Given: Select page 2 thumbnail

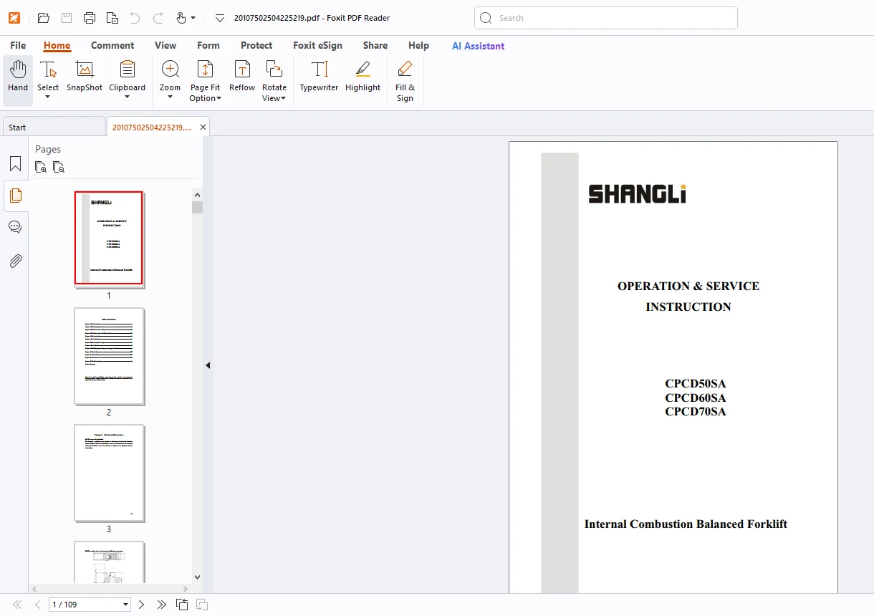Looking at the screenshot, I should point(109,356).
